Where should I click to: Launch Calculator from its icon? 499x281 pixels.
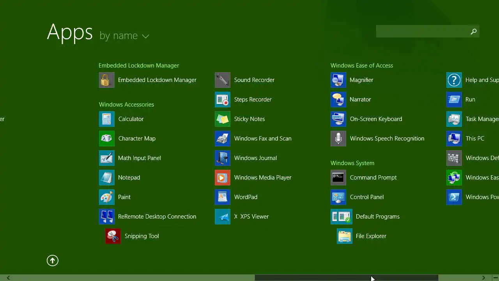click(x=106, y=119)
